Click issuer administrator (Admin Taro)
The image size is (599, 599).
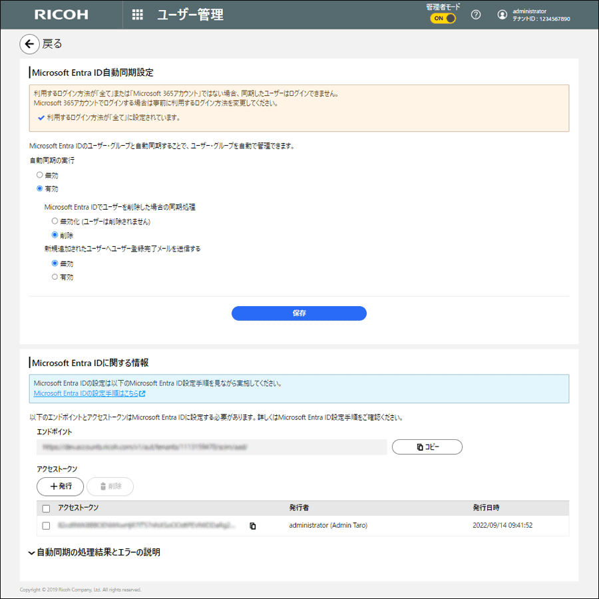pyautogui.click(x=328, y=526)
